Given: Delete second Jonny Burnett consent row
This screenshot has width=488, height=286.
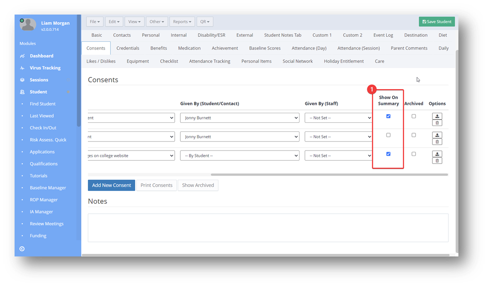Looking at the screenshot, I should (437, 142).
